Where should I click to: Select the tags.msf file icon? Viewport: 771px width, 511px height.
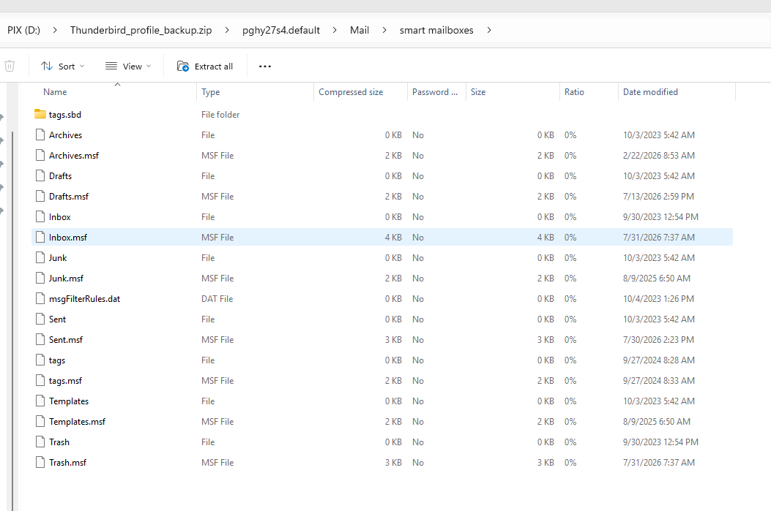tap(40, 380)
